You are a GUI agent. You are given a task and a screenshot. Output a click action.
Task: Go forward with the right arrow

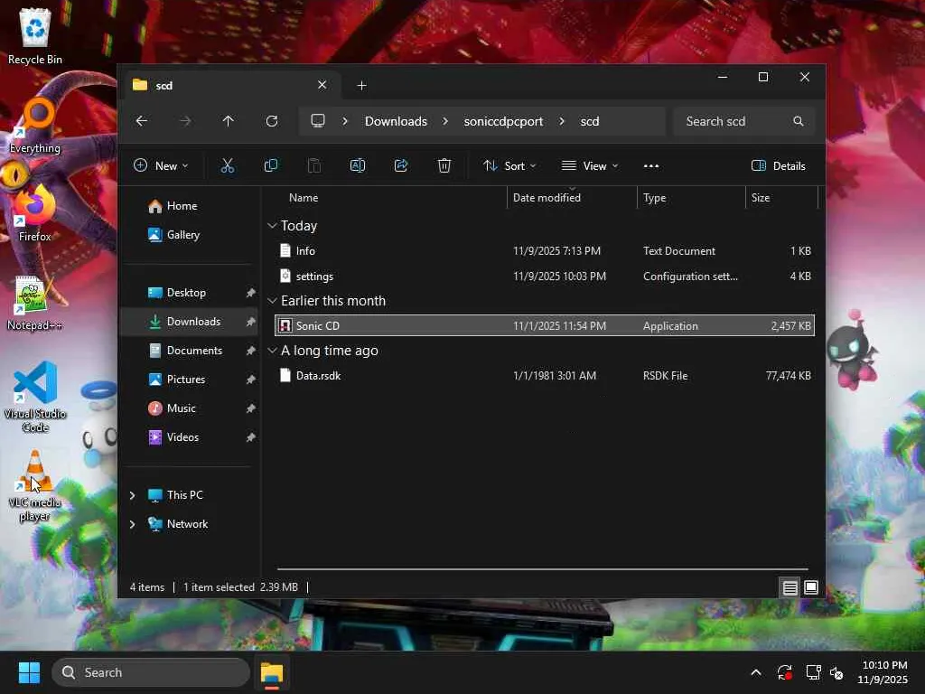(185, 121)
